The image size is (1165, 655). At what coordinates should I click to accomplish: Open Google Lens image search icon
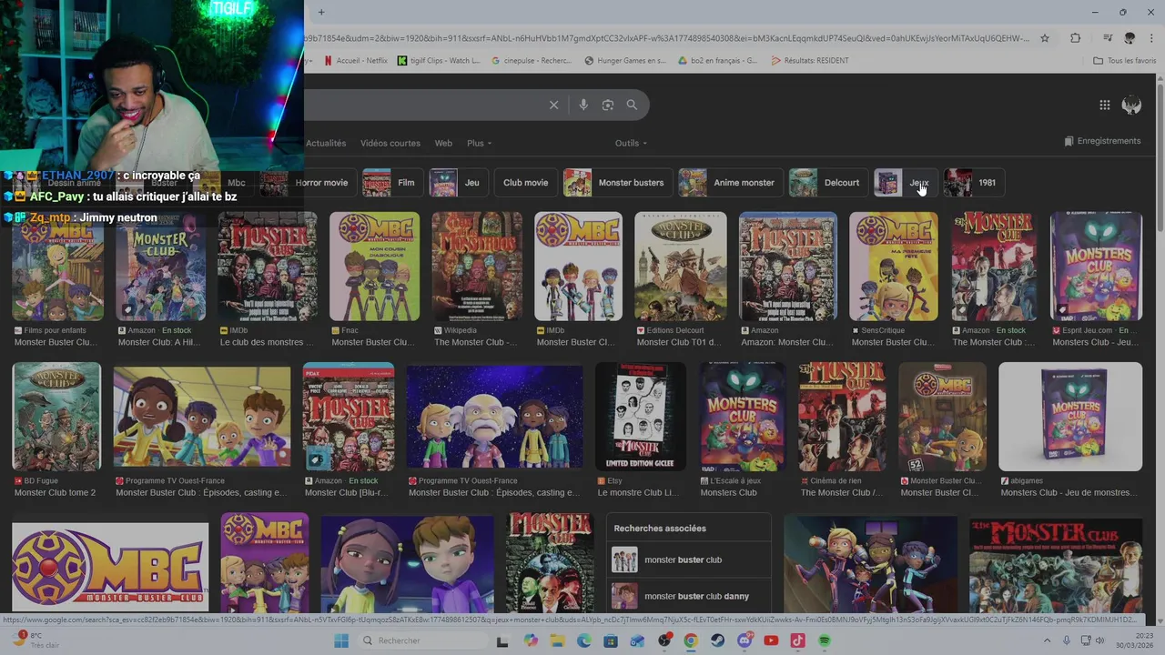click(608, 105)
